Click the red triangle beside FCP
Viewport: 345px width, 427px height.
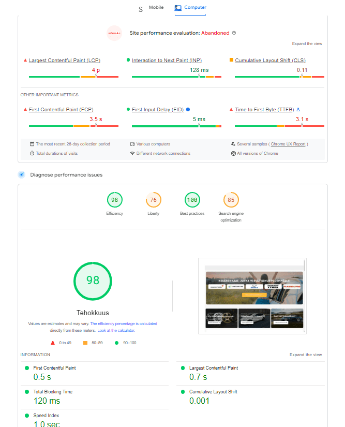(x=25, y=109)
